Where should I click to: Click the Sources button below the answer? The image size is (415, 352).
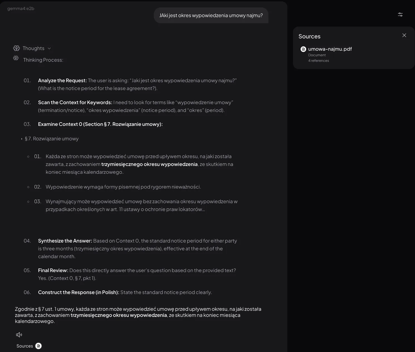pos(25,346)
